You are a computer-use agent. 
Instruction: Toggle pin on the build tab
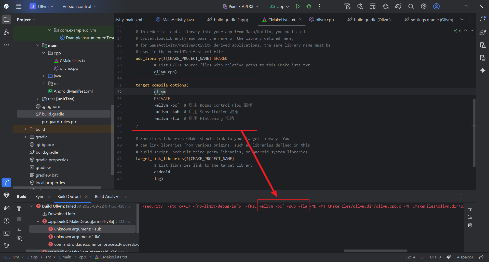click(x=19, y=229)
